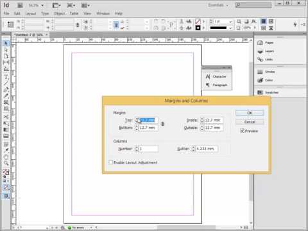The width and height of the screenshot is (308, 231).
Task: Click the Fill and Stroke swatch in toolbox
Action: pos(6,172)
